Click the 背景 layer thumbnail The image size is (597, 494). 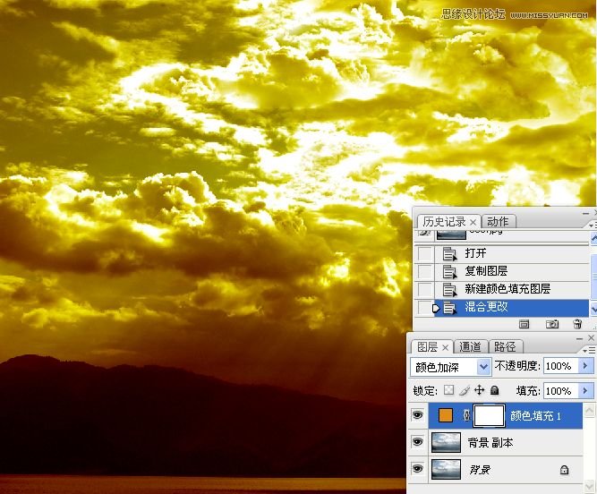446,469
